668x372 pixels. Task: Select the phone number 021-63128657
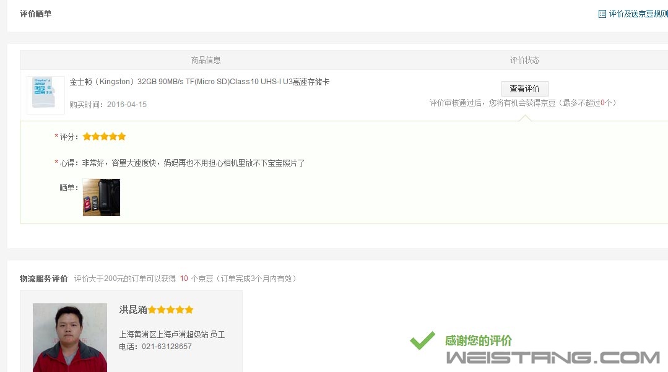point(167,347)
